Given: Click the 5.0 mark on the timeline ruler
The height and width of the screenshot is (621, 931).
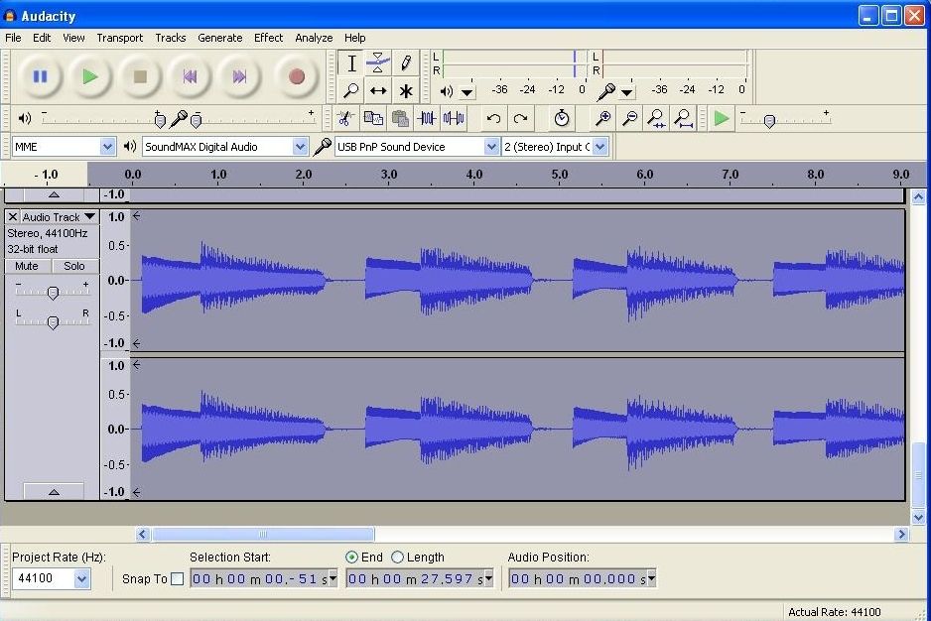Looking at the screenshot, I should pos(560,175).
